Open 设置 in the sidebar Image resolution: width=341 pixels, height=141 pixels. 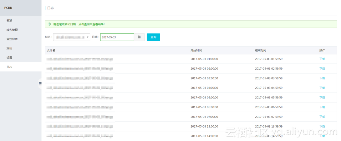pyautogui.click(x=9, y=58)
